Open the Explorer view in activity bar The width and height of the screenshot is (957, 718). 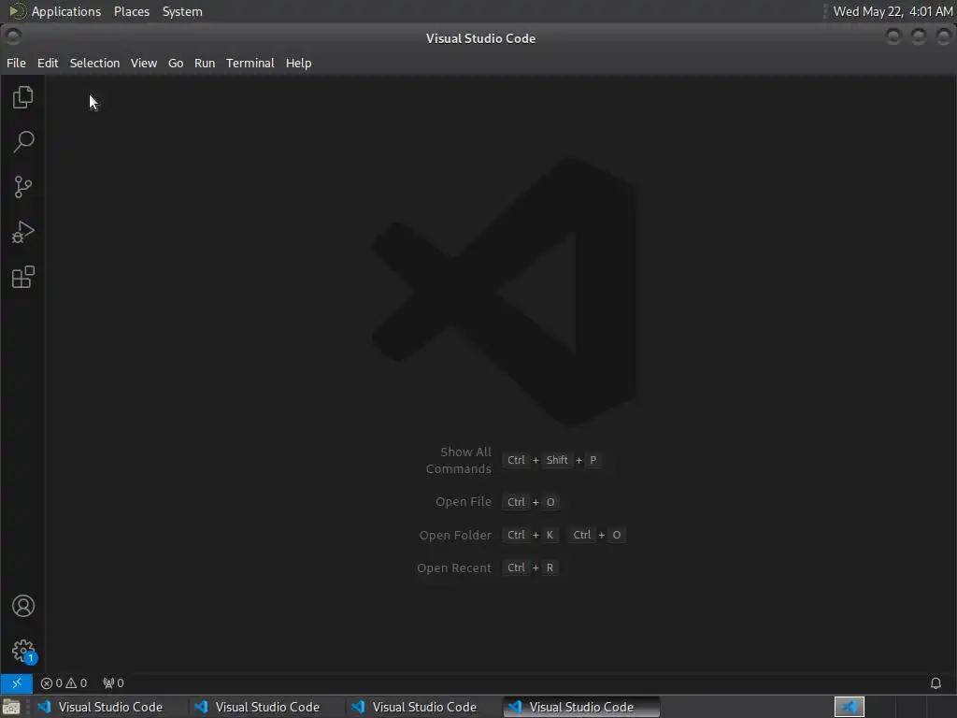pos(22,97)
